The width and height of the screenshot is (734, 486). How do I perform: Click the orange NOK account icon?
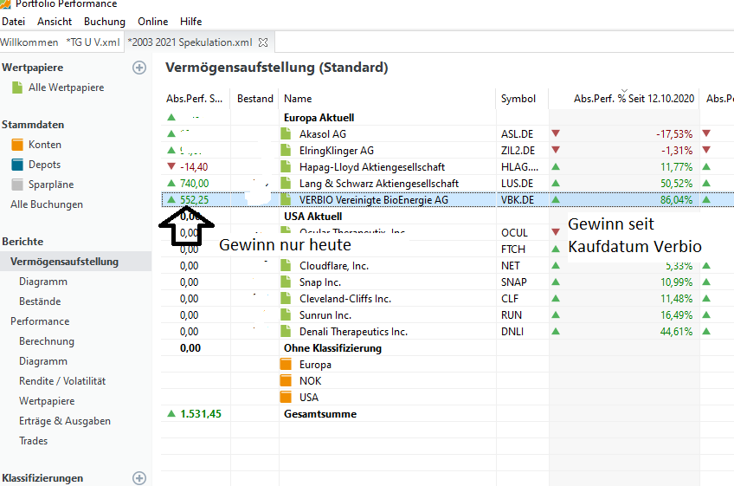(x=286, y=380)
